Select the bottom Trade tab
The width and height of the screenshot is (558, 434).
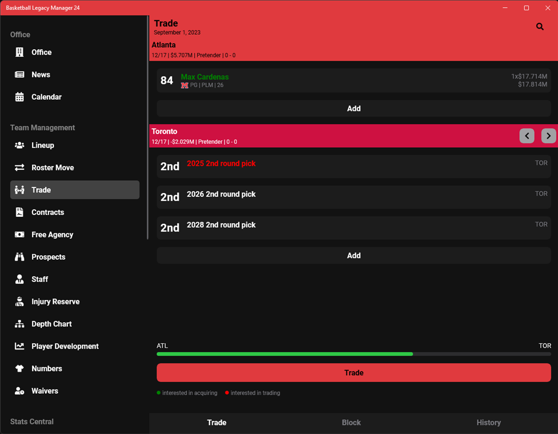[217, 422]
